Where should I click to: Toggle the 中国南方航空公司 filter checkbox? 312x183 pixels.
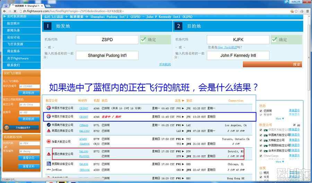261,135
